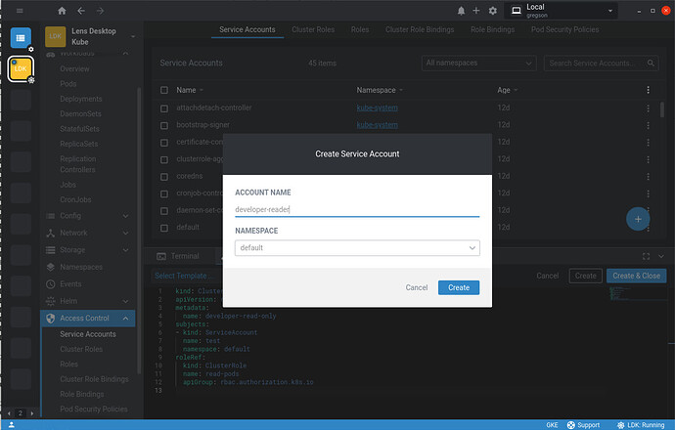Toggle the select-all checkbox in header
The width and height of the screenshot is (675, 430).
point(165,90)
